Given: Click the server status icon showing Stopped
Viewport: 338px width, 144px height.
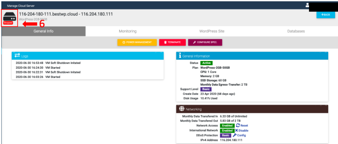Looking at the screenshot, I should [x=10, y=18].
